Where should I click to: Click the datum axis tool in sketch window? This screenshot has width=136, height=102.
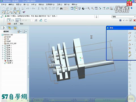130,37
